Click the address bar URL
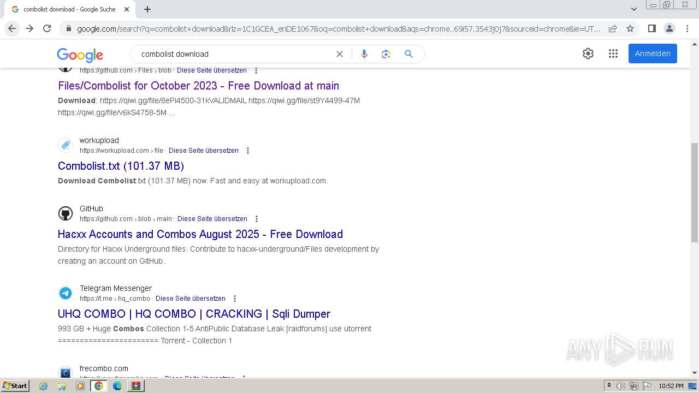Viewport: 699px width, 393px height. pos(339,29)
